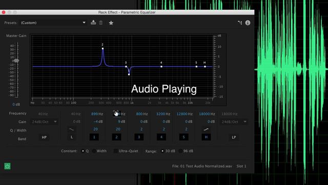The height and width of the screenshot is (185, 328).
Task: Click band 5 Q value 2
Action: 186,129
